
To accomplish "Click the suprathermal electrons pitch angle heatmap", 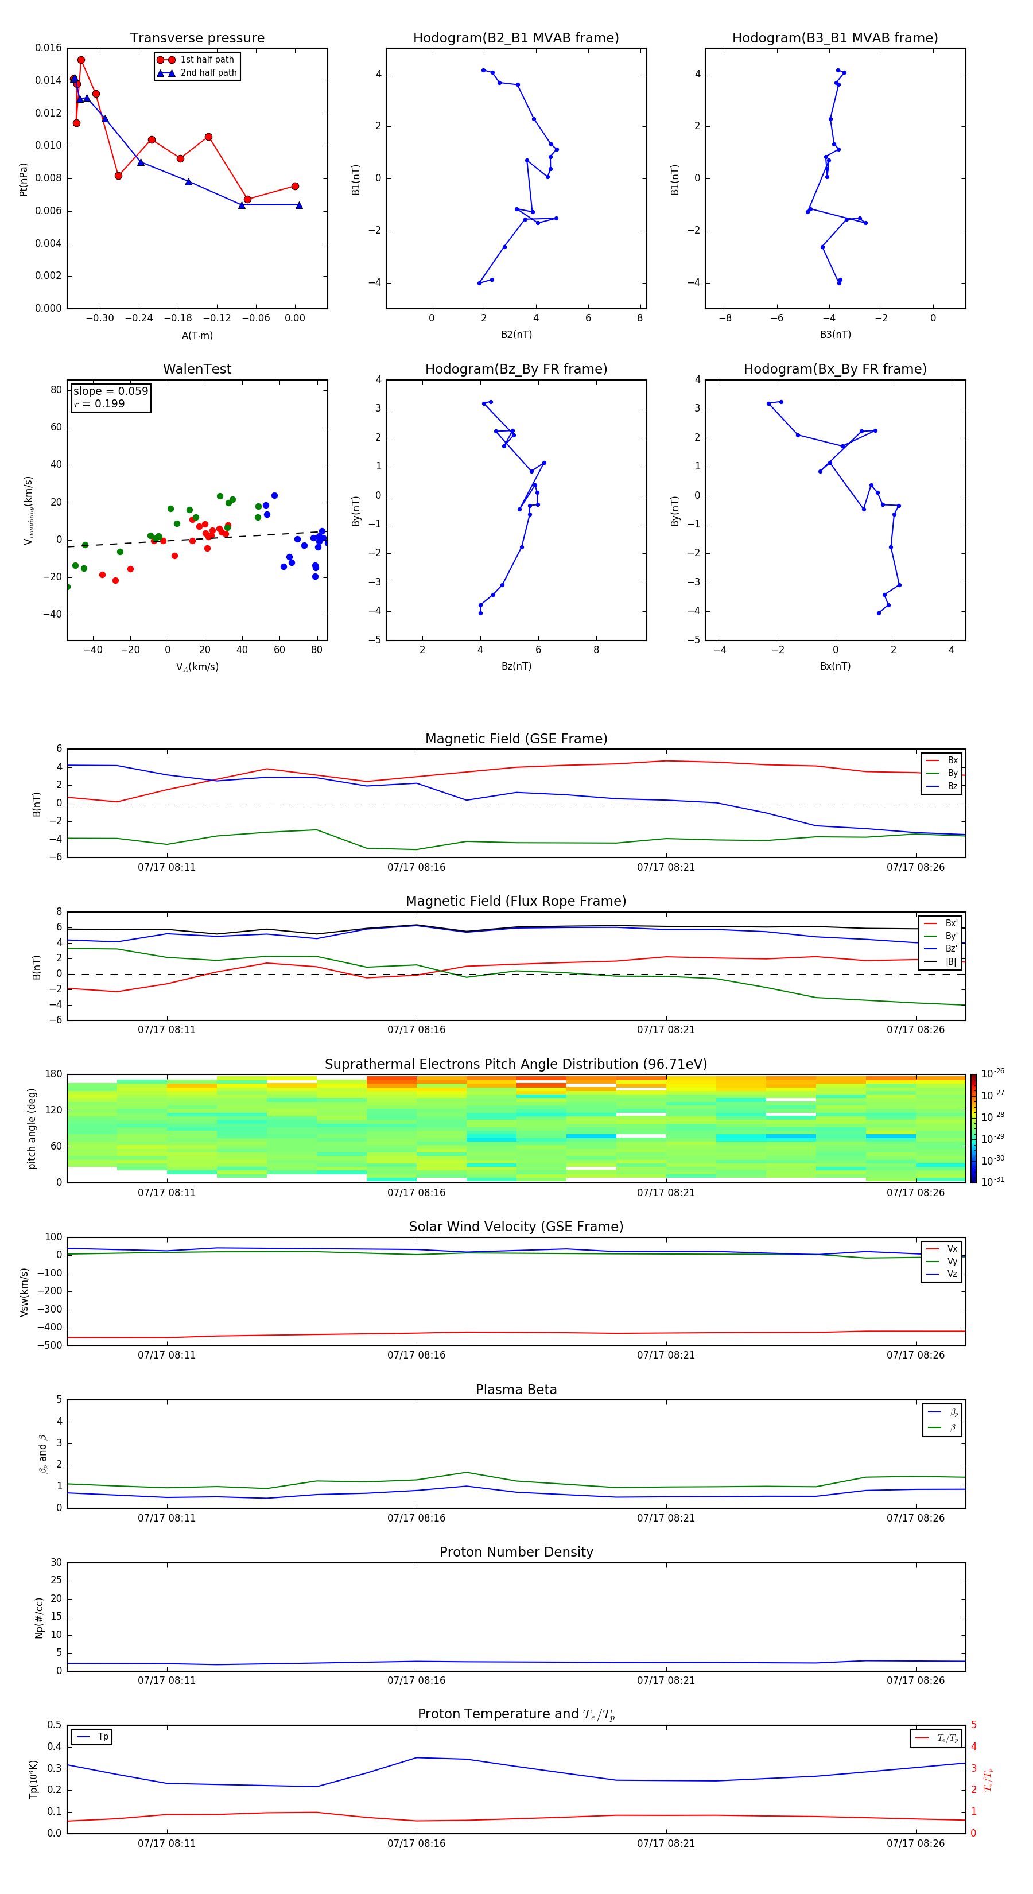I will tap(516, 1128).
